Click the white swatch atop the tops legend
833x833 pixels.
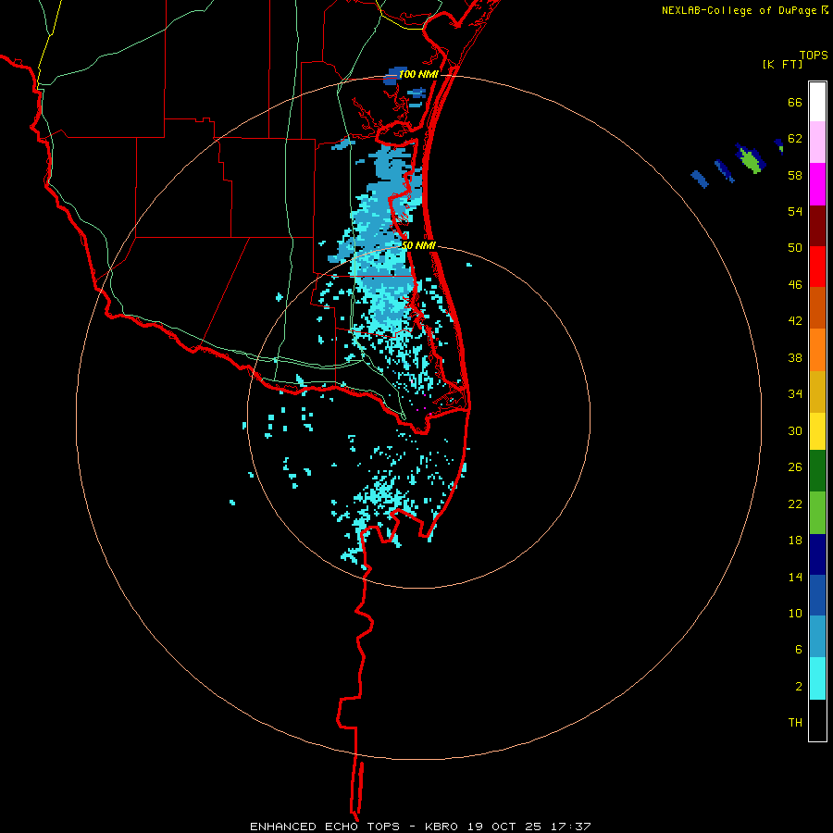click(x=817, y=102)
